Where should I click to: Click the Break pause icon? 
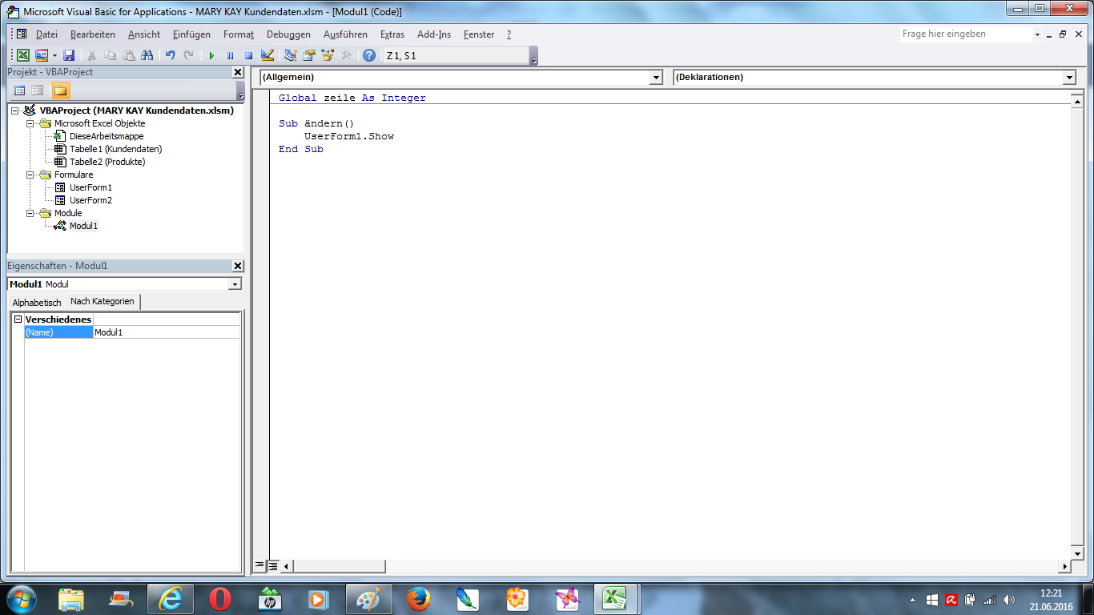click(x=230, y=55)
